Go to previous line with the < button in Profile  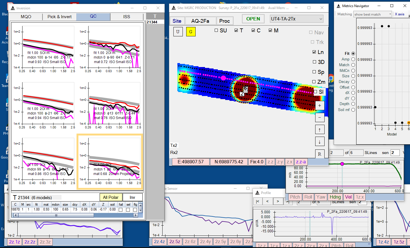pos(268,201)
